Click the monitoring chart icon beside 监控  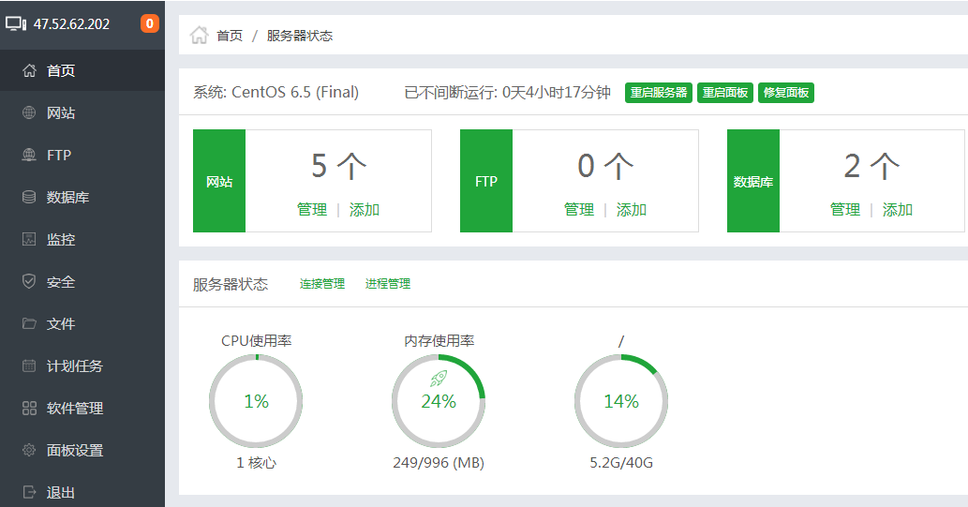tap(29, 240)
